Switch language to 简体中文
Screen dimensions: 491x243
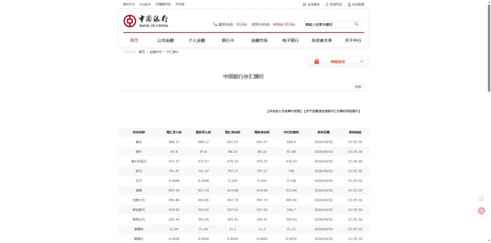(x=129, y=5)
